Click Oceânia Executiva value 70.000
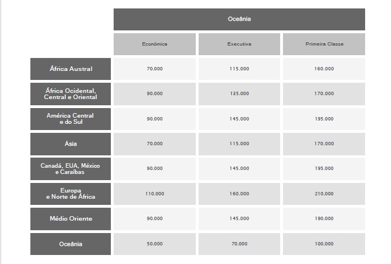This screenshot has height=264, width=391. tap(239, 244)
